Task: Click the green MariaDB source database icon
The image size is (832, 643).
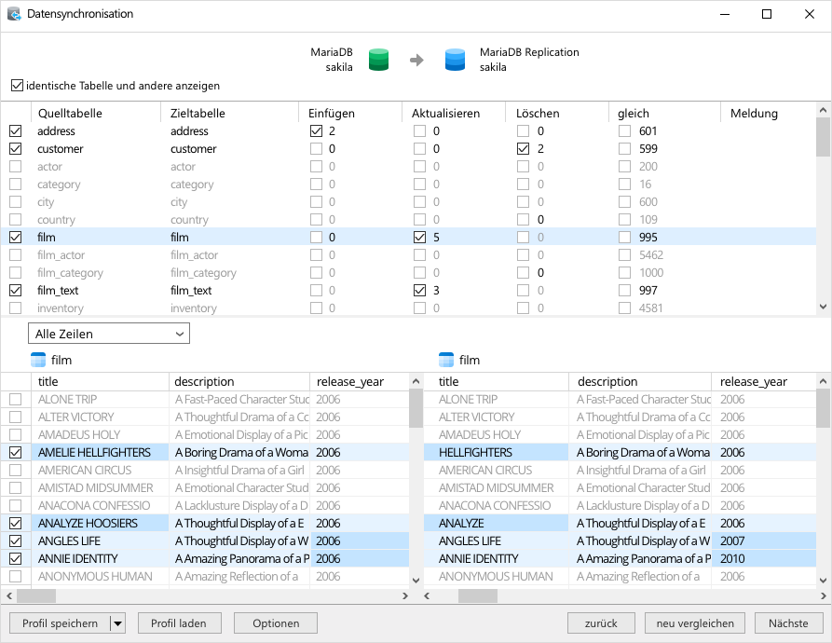Action: (378, 60)
